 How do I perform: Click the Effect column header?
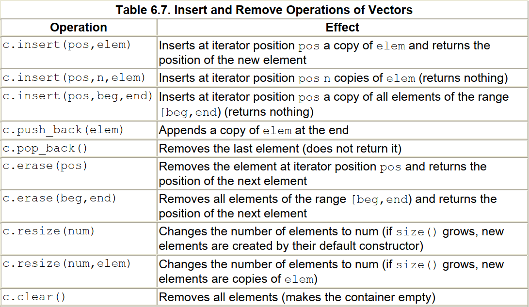click(342, 27)
